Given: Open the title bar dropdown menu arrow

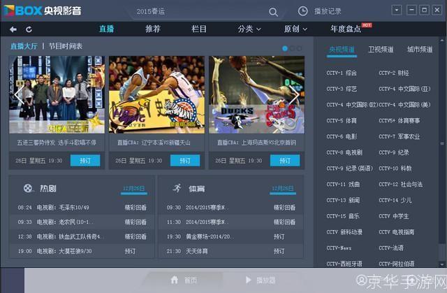Looking at the screenshot, I should 396,10.
